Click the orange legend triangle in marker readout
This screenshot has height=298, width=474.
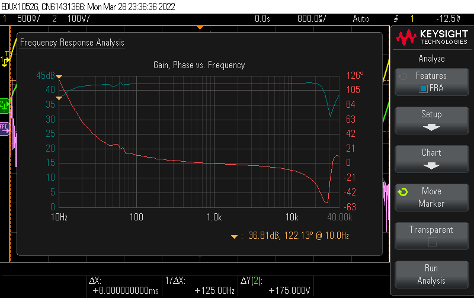point(235,236)
